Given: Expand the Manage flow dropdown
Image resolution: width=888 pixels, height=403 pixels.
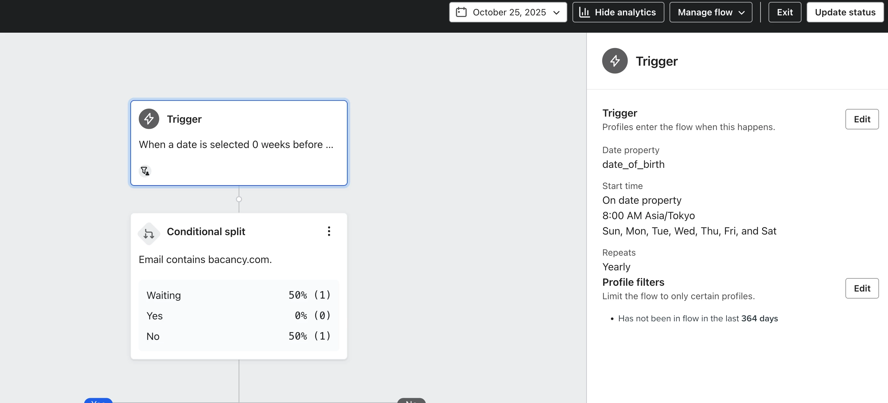Looking at the screenshot, I should (705, 12).
